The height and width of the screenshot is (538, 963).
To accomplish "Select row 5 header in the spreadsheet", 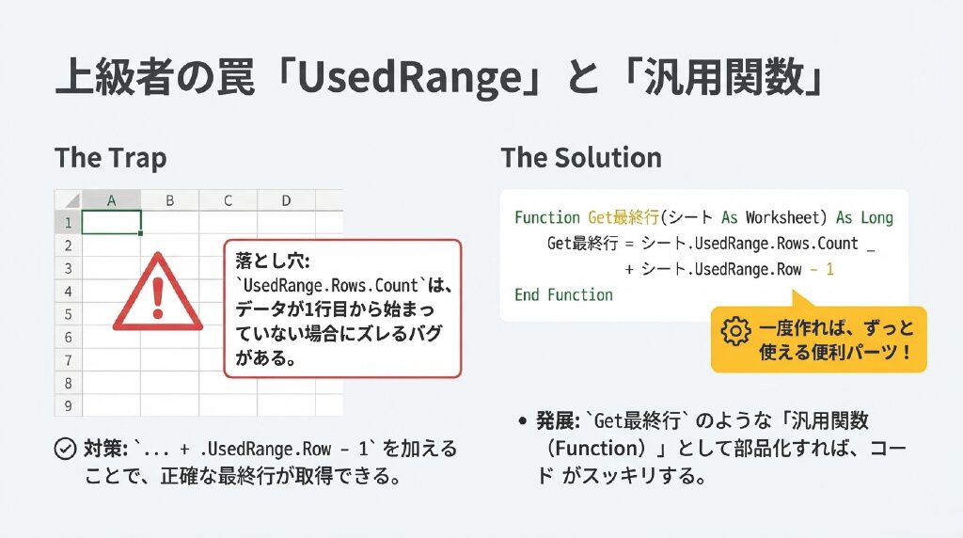I will pyautogui.click(x=68, y=314).
